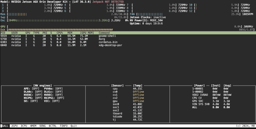
Task: Select the gnome-shell process row
Action: tap(106, 36)
